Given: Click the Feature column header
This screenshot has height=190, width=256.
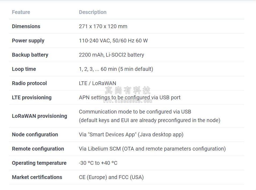Looking at the screenshot, I should tap(21, 12).
